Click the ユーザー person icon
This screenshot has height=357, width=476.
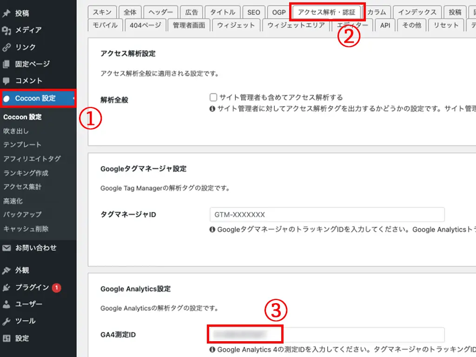7,304
